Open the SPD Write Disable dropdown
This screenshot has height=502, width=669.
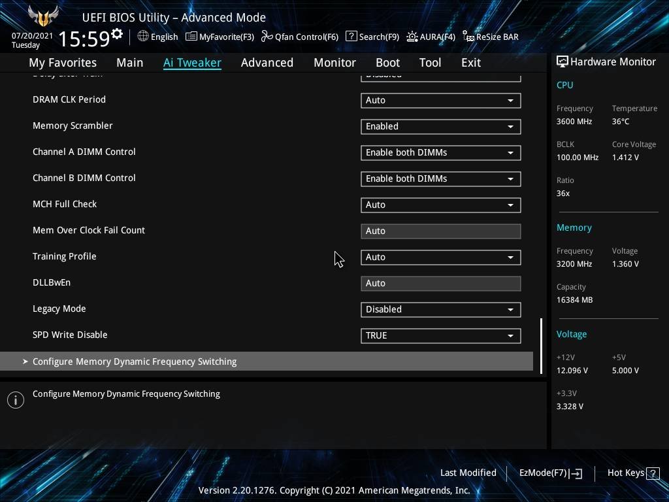click(440, 335)
